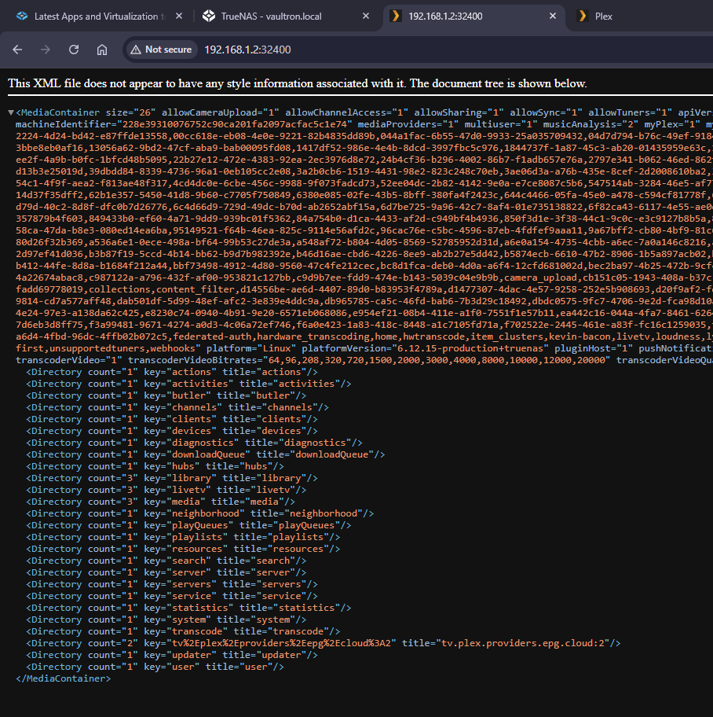Click the Not secure warning badge
This screenshot has width=713, height=717.
(161, 50)
